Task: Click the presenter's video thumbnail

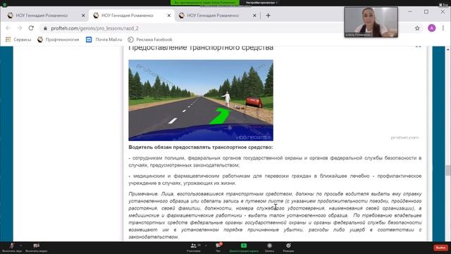Action: point(371,22)
